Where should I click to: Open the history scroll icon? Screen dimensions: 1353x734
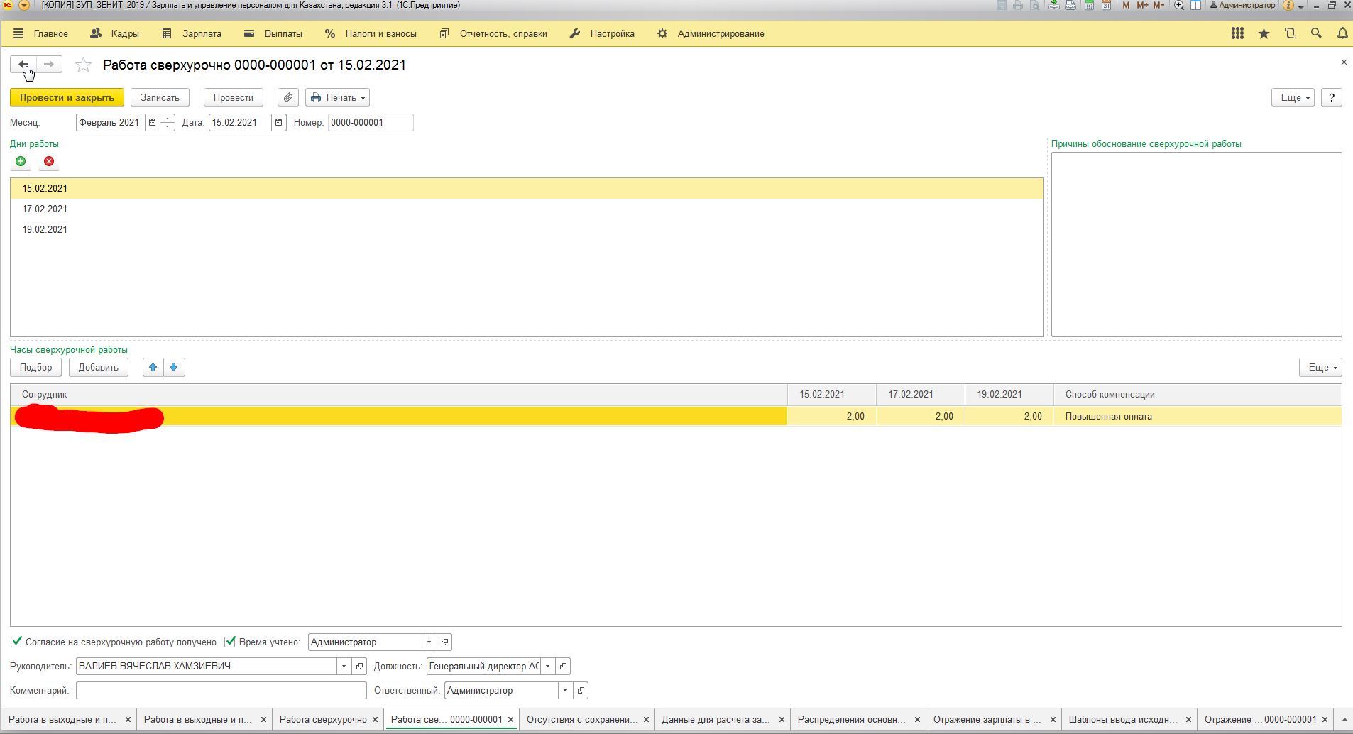1291,33
